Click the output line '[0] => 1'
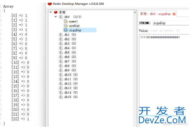 [x=19, y=16]
